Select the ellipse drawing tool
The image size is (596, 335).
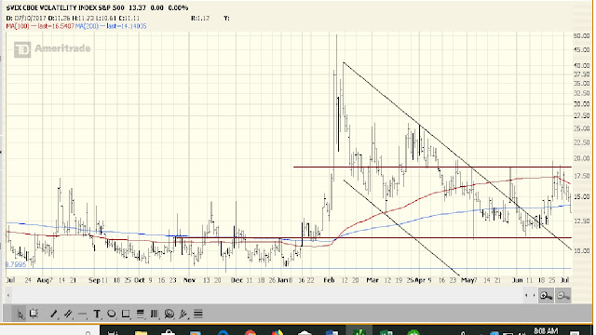(112, 314)
